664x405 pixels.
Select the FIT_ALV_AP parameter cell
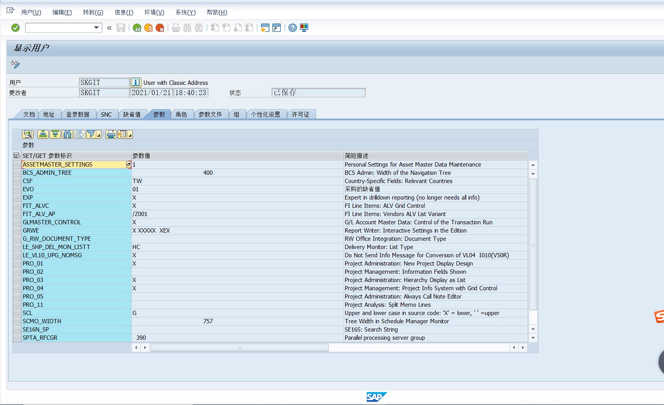coord(76,214)
